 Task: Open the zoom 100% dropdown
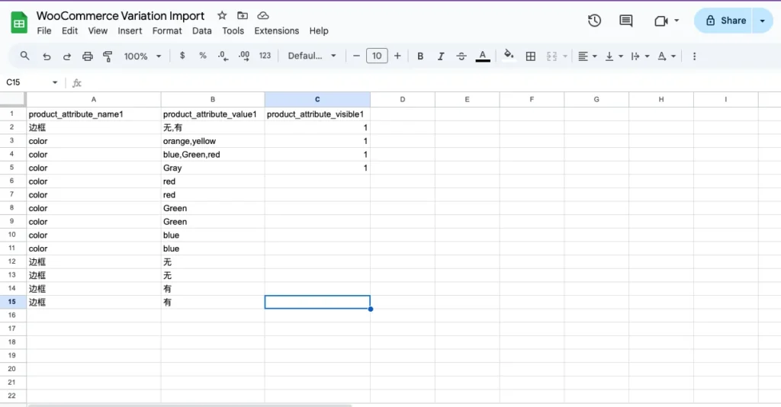pos(143,56)
